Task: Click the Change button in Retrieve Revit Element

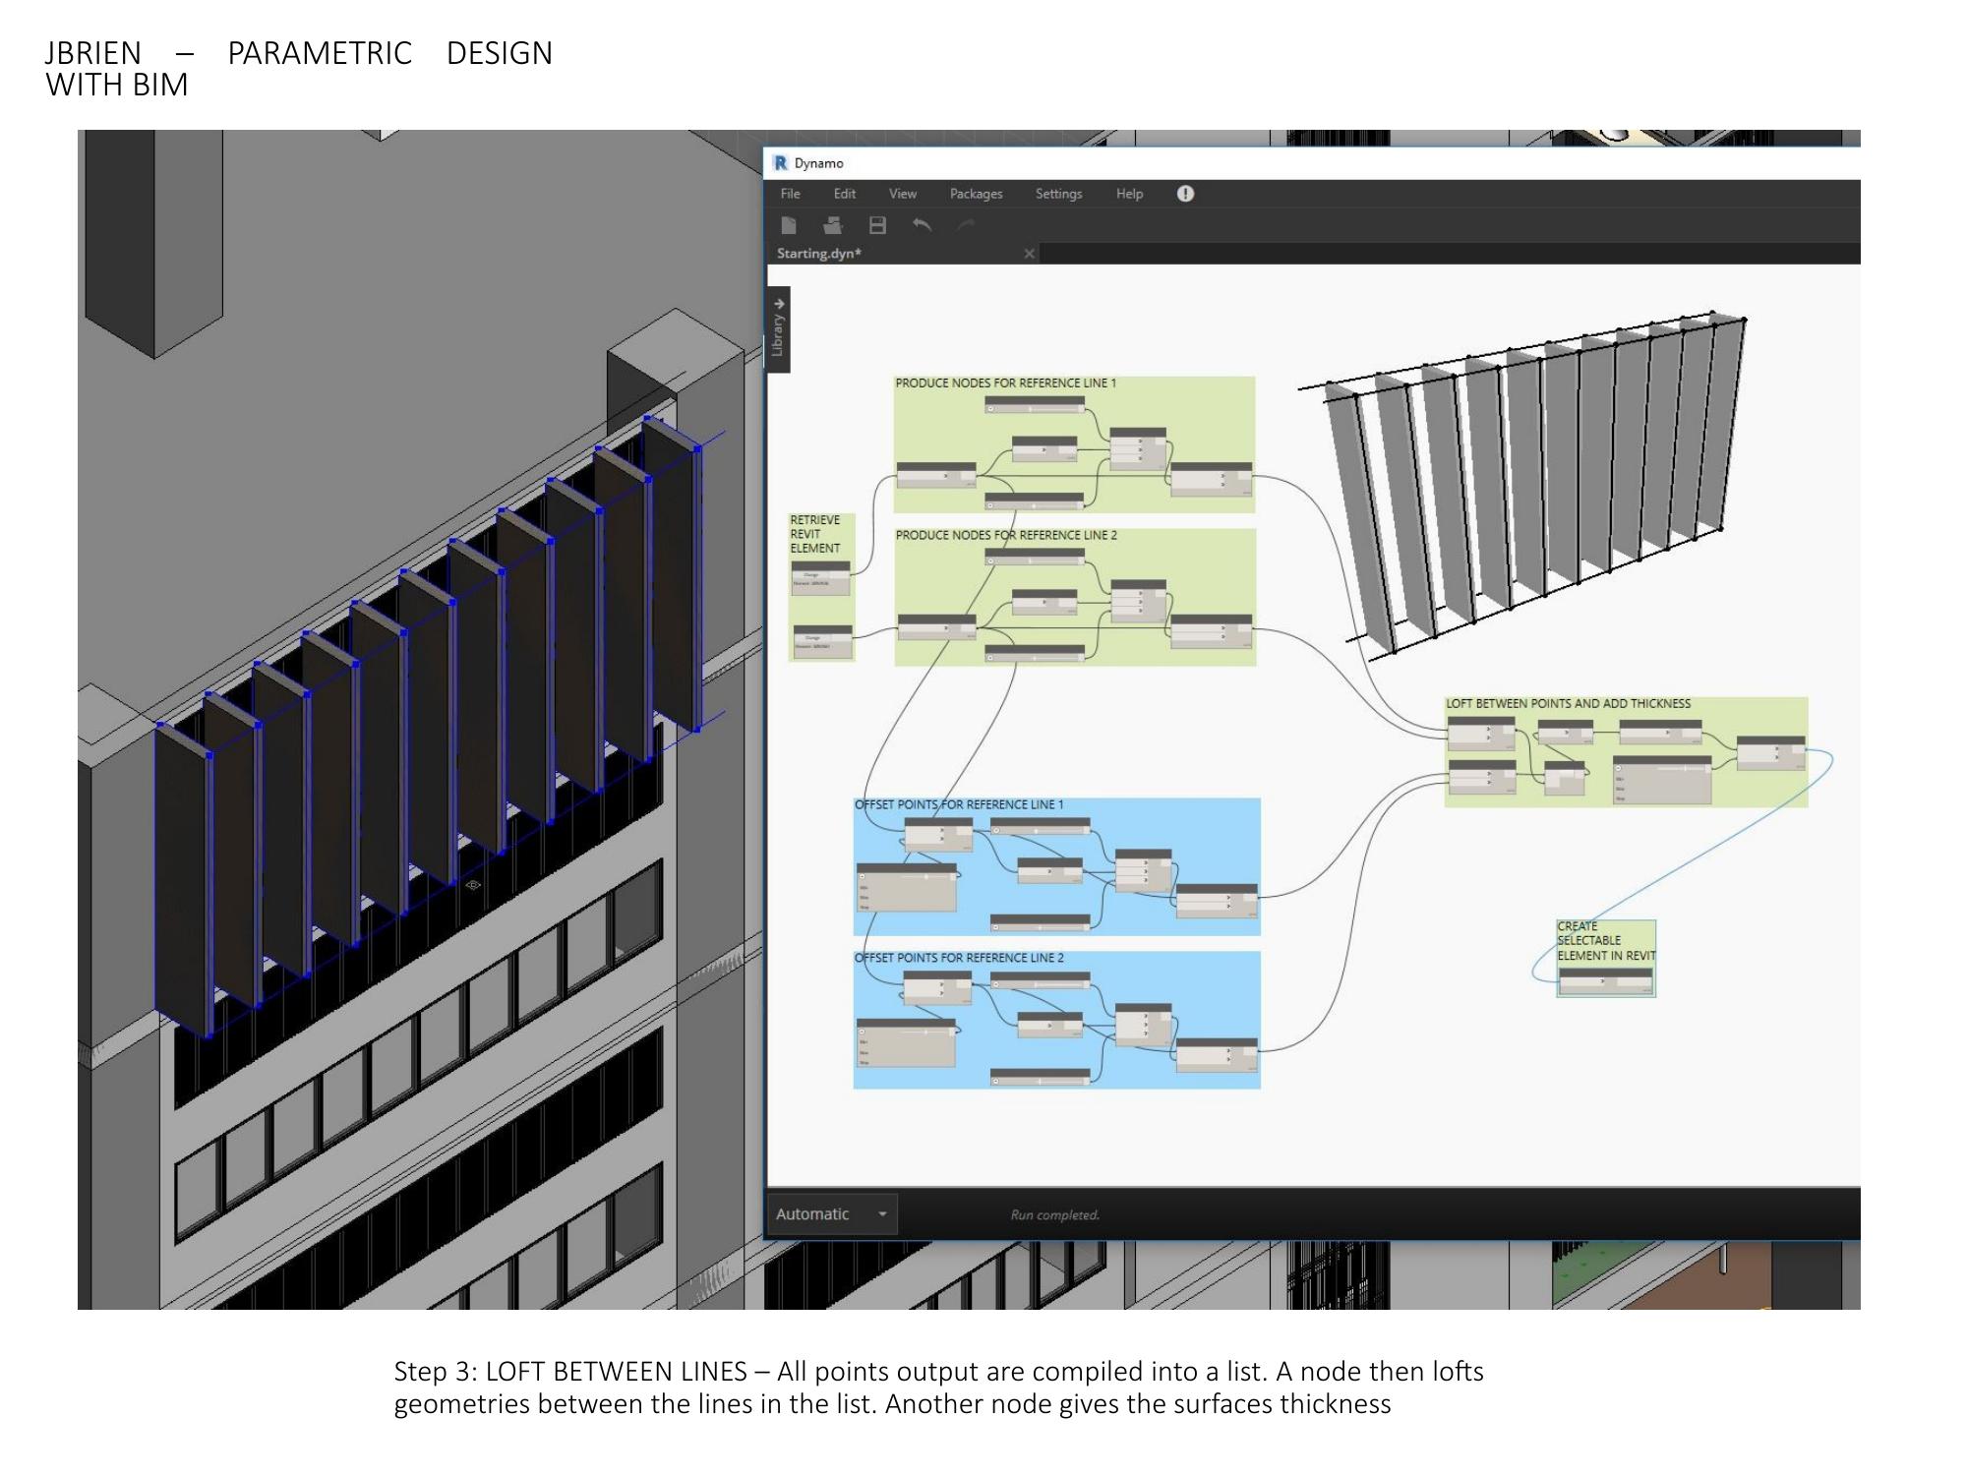Action: 812,575
